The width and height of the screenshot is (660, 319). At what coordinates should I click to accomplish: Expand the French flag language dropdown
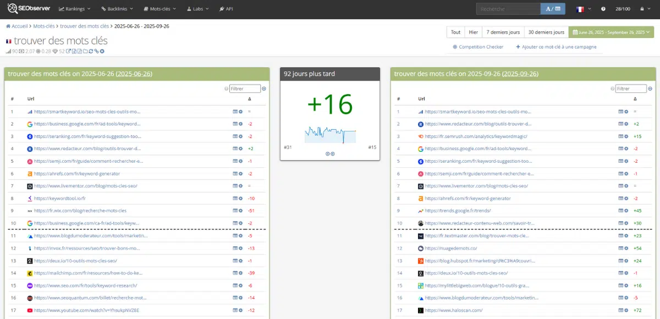(583, 9)
